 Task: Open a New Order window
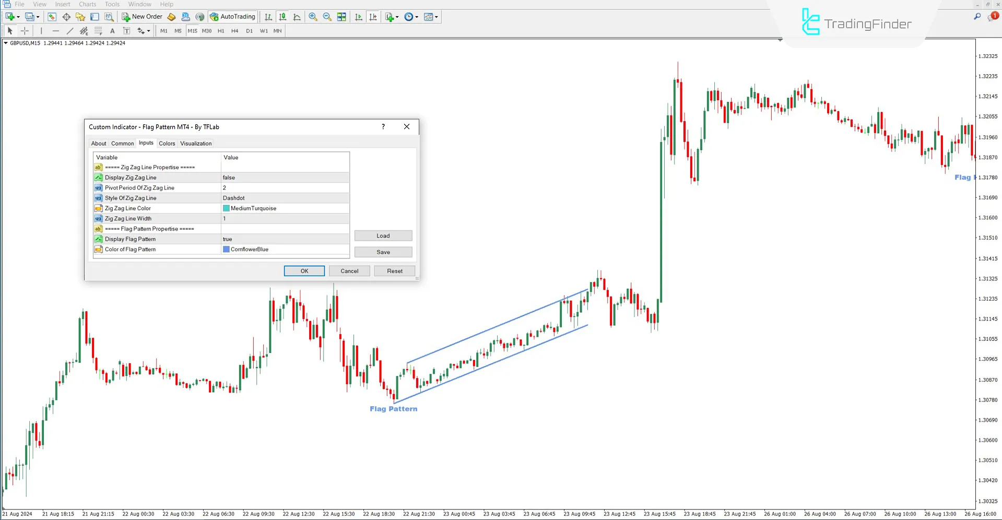[x=142, y=16]
